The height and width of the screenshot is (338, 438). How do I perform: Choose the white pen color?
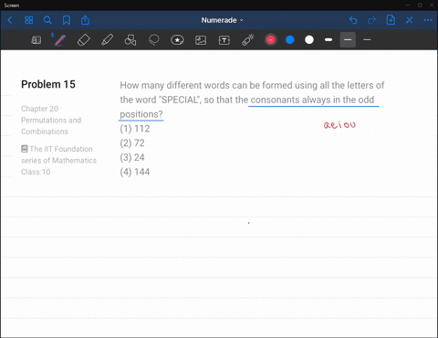click(x=309, y=40)
